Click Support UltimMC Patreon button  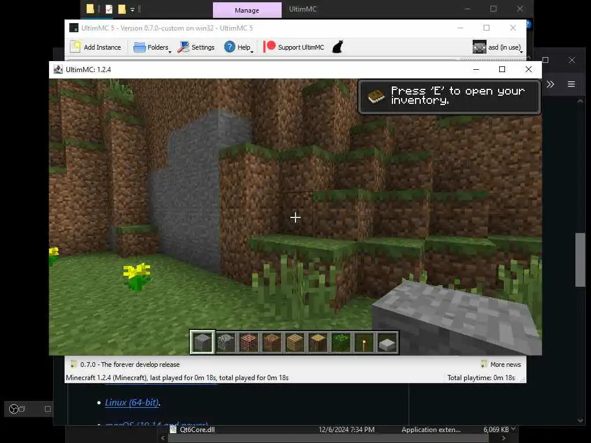pos(294,47)
